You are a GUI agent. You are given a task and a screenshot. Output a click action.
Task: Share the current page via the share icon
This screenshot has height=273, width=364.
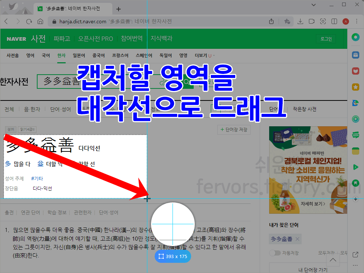(272, 21)
